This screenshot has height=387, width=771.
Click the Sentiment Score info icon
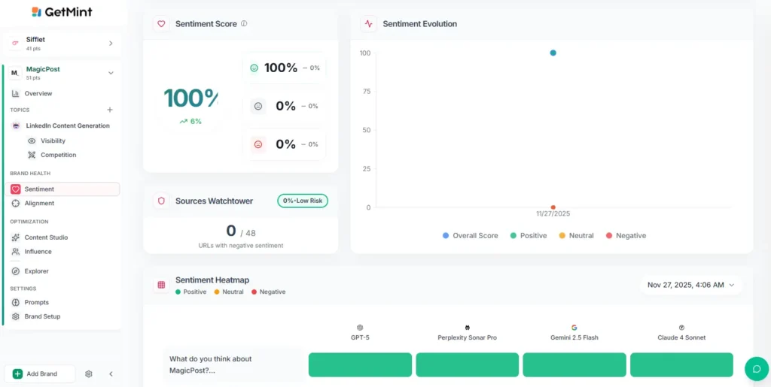244,23
